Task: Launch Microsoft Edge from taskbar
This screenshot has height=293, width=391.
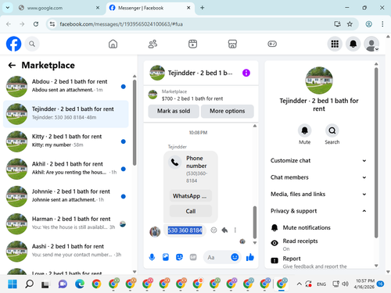Action: coord(80,284)
